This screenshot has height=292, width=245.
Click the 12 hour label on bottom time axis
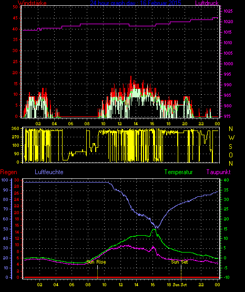pyautogui.click(x=120, y=285)
